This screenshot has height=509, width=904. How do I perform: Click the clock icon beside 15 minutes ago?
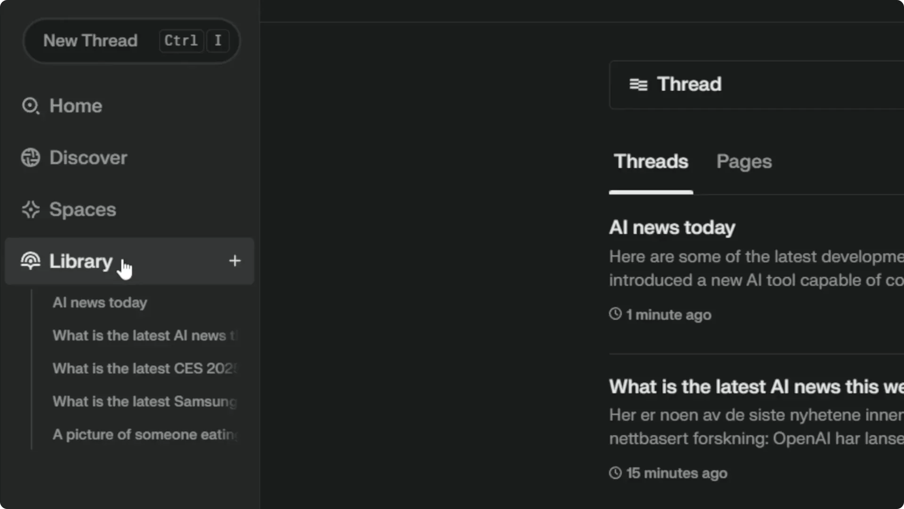(615, 473)
